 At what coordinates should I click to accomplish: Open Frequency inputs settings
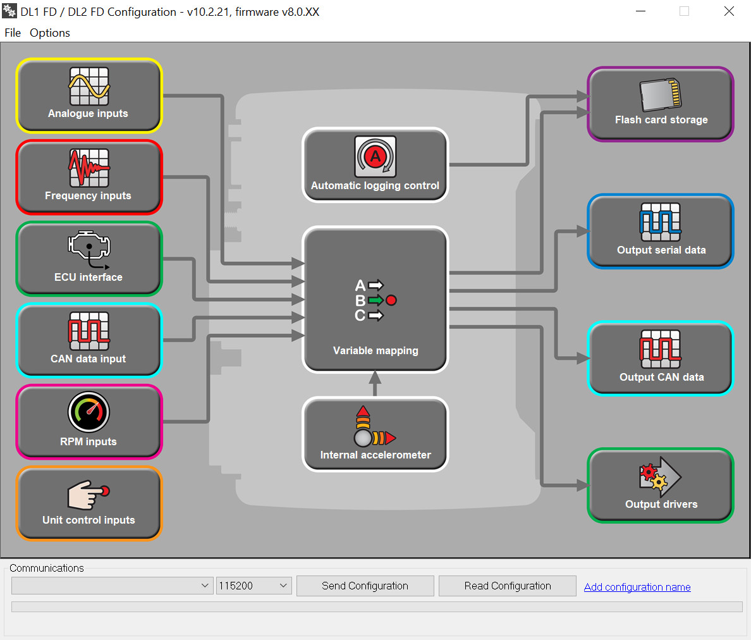(89, 177)
